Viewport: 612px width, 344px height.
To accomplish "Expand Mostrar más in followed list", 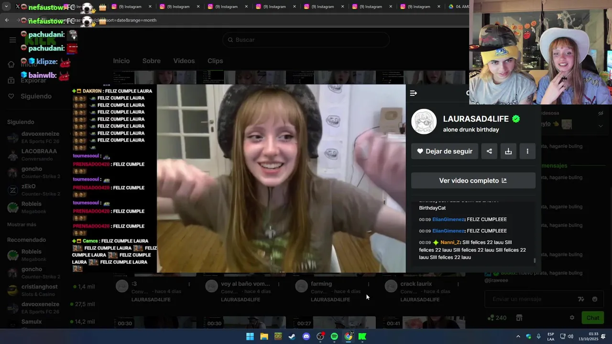I will click(x=22, y=225).
